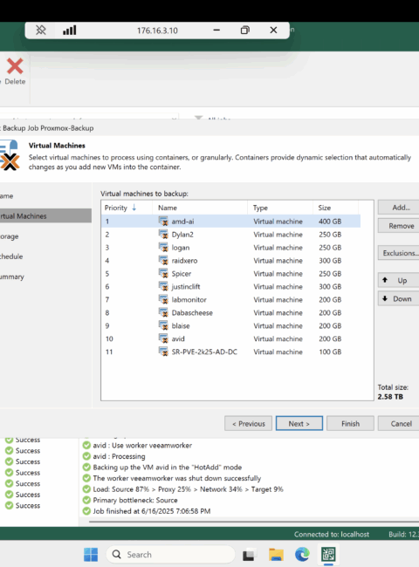This screenshot has width=419, height=567.
Task: Click the green check next to 'avid : Processing'
Action: (86, 456)
